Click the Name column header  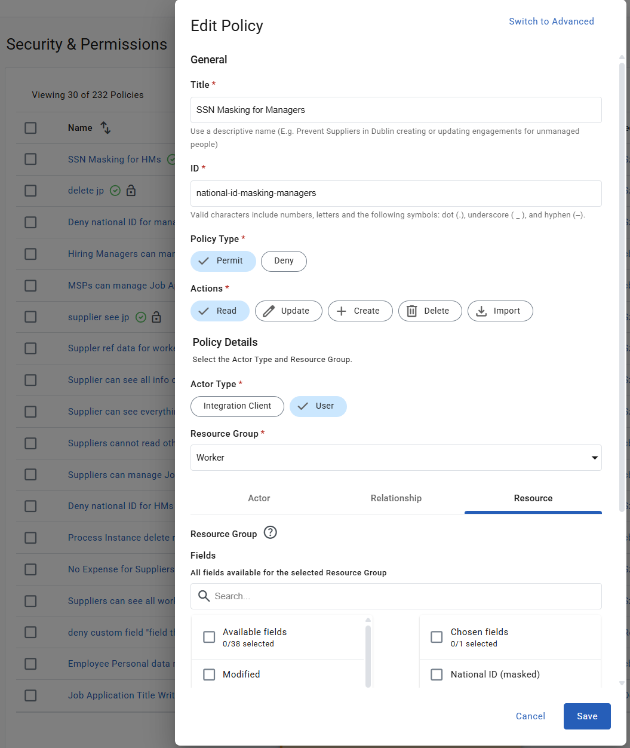tap(80, 128)
